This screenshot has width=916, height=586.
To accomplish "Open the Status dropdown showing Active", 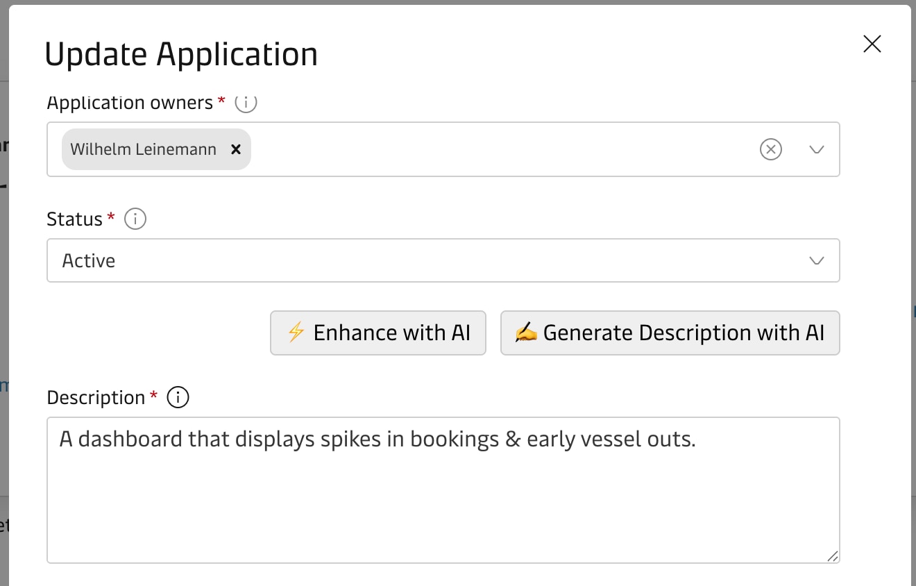I will [443, 260].
